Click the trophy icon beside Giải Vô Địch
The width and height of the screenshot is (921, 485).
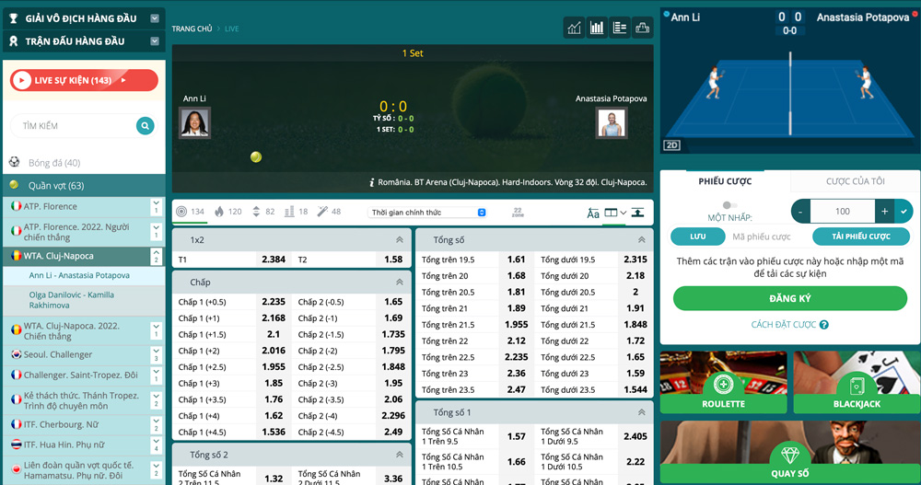tap(13, 18)
